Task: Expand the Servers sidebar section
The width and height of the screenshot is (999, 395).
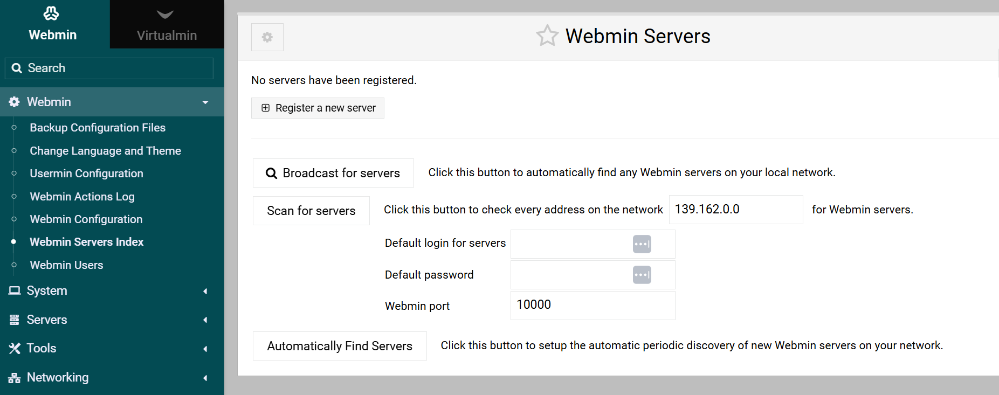Action: coord(205,320)
